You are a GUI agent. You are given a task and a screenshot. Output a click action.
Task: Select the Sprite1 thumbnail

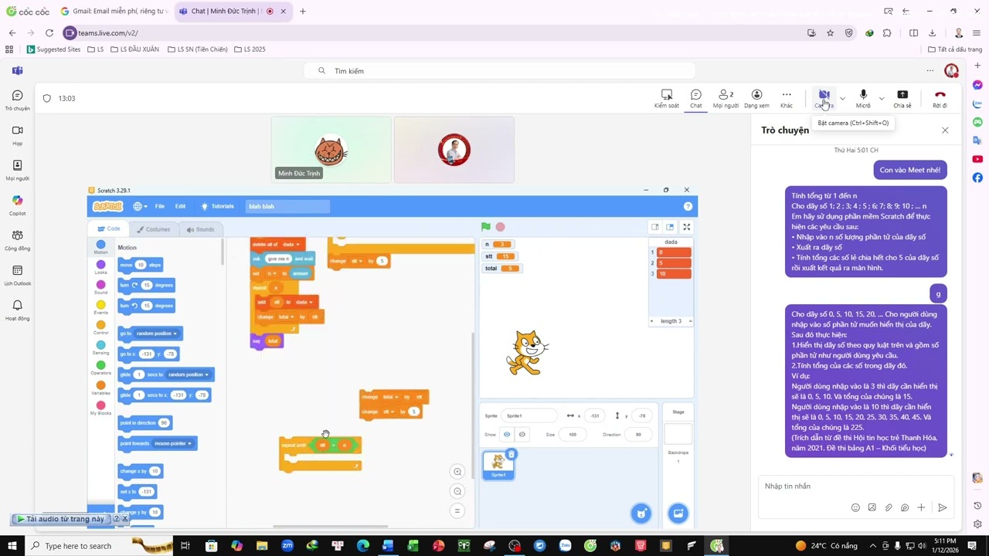(x=498, y=465)
